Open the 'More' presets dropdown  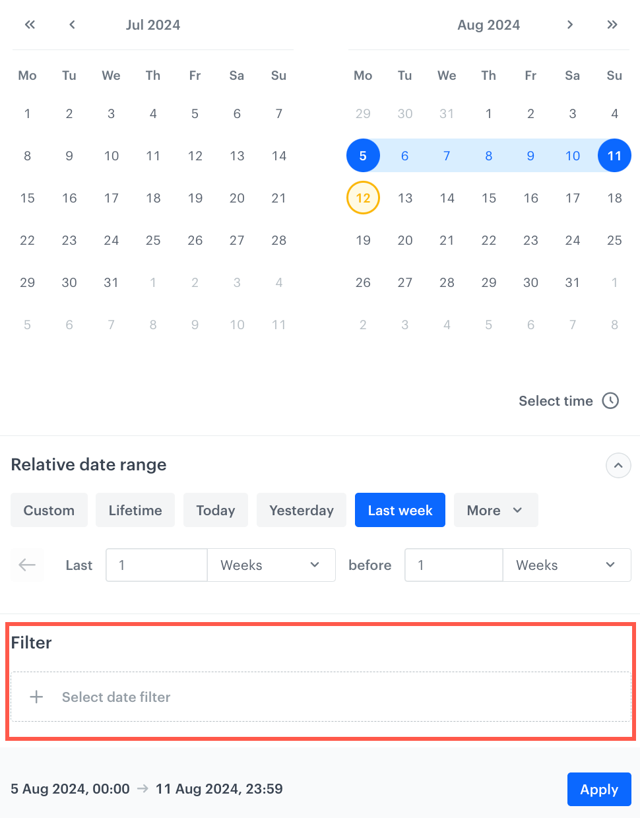[x=496, y=510]
